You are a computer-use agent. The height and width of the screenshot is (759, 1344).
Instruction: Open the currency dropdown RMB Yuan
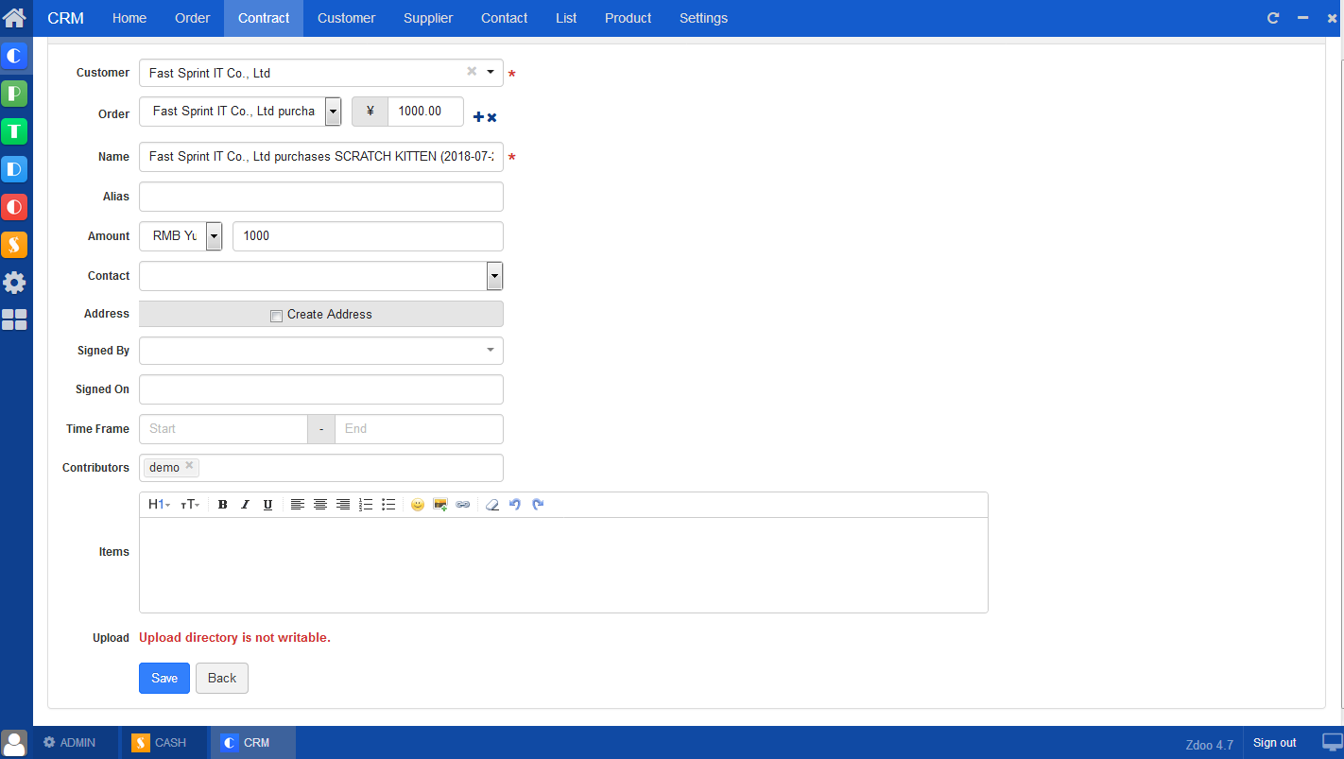(214, 236)
